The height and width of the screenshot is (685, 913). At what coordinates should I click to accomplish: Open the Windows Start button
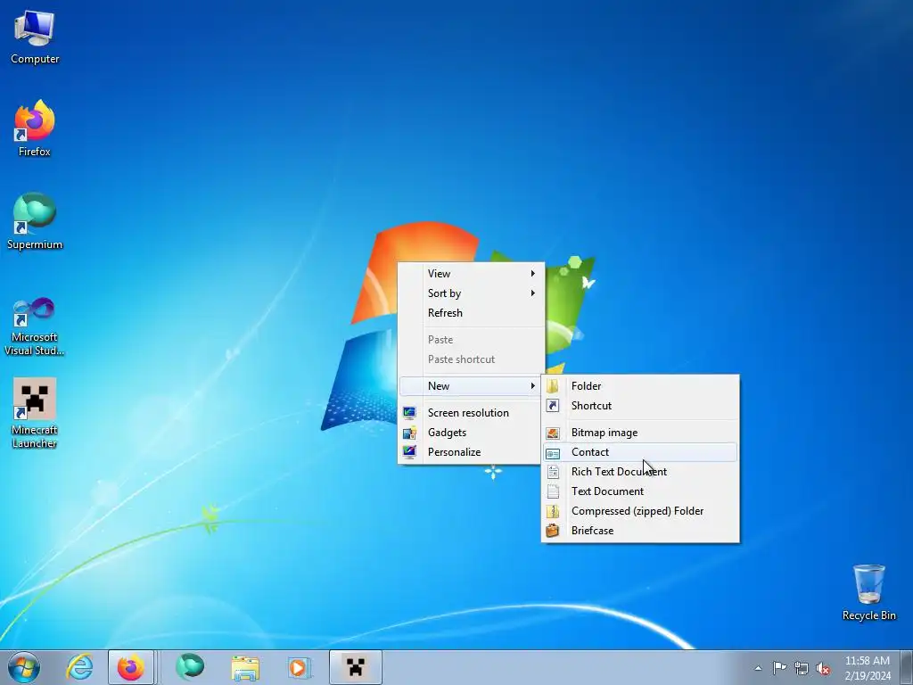(24, 667)
